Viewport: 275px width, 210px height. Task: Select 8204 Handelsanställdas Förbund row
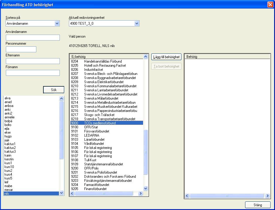pos(107,61)
